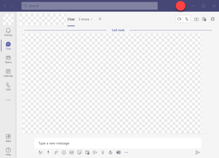Screen dimensions: 219x158
Task: Open the Teams section
Action: [x=8, y=59]
